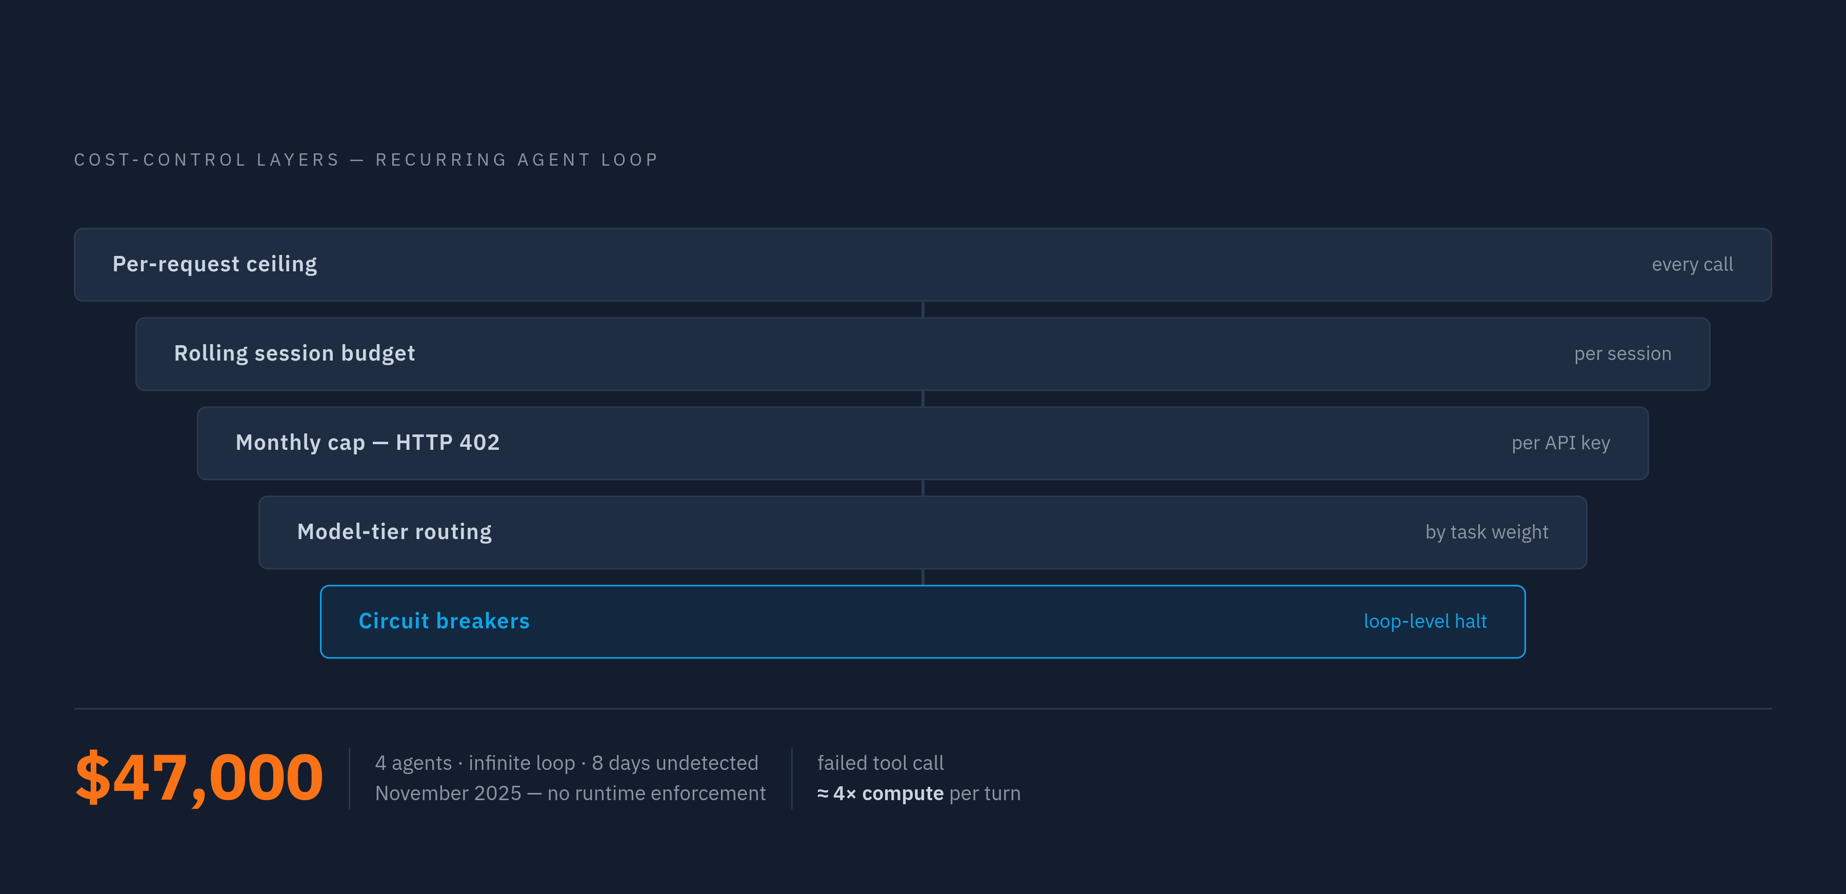Select 'Monthly cap — HTTP 402' label
The image size is (1846, 894).
click(368, 442)
